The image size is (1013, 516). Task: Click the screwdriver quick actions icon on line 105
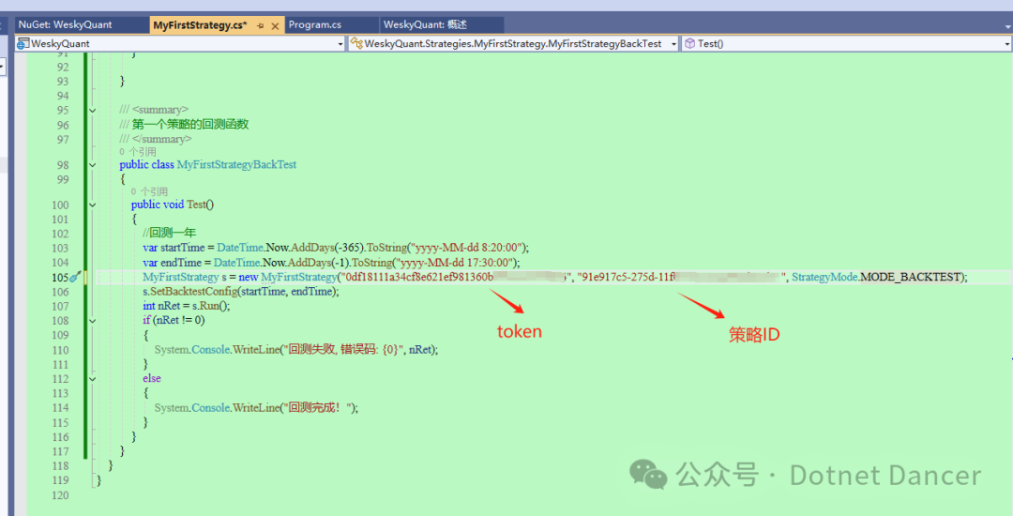pos(74,277)
